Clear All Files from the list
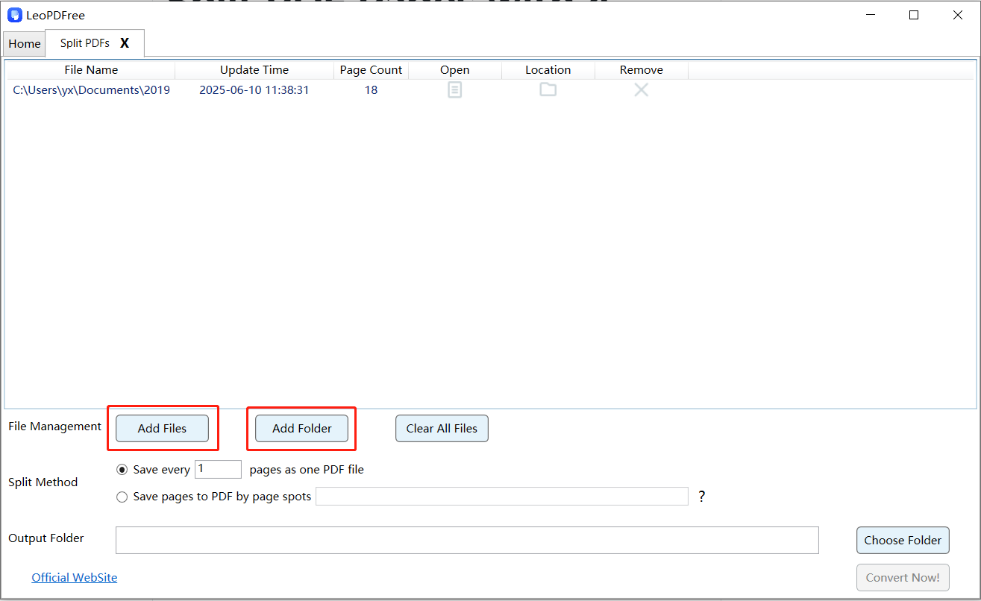Screen dimensions: 981x601 [x=442, y=429]
